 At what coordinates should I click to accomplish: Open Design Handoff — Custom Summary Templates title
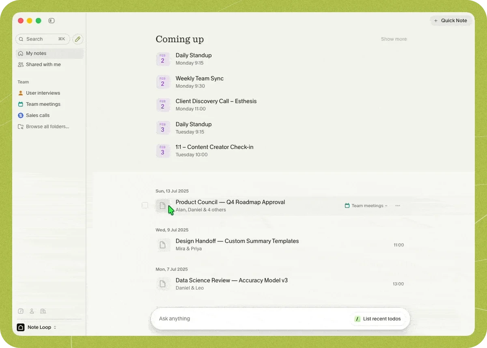pos(237,241)
